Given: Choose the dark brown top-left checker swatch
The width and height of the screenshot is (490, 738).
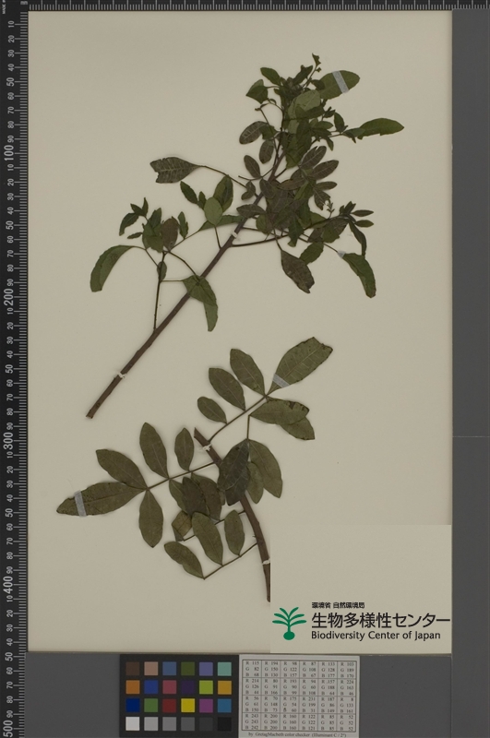Looking at the screenshot, I should (133, 669).
